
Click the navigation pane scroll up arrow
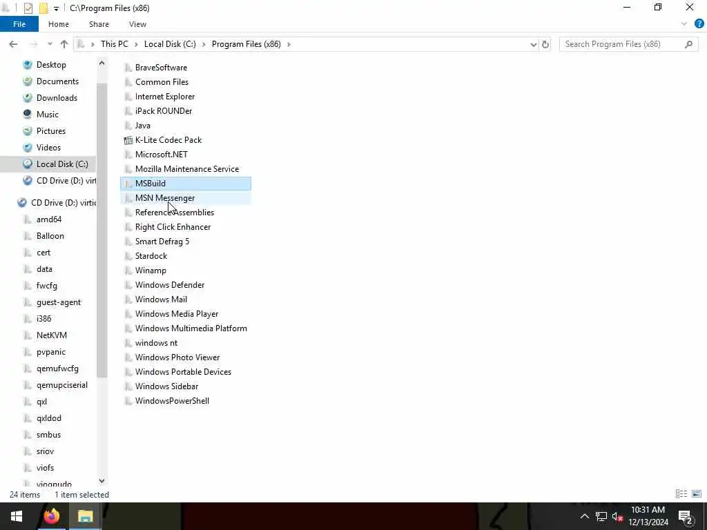pos(102,63)
